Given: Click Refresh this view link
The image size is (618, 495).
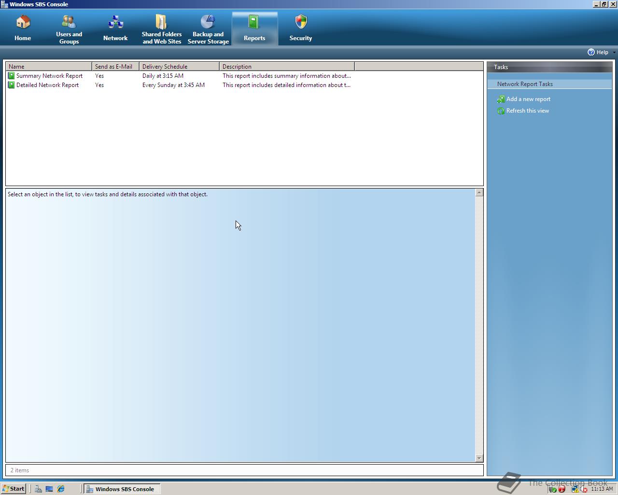Looking at the screenshot, I should pyautogui.click(x=528, y=111).
